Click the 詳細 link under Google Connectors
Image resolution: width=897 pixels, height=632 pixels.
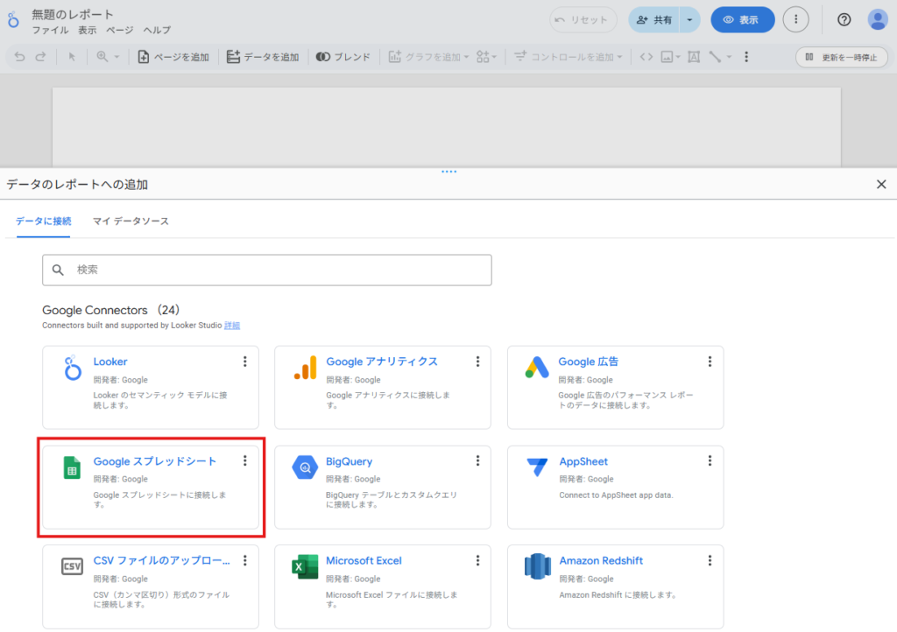click(x=232, y=326)
